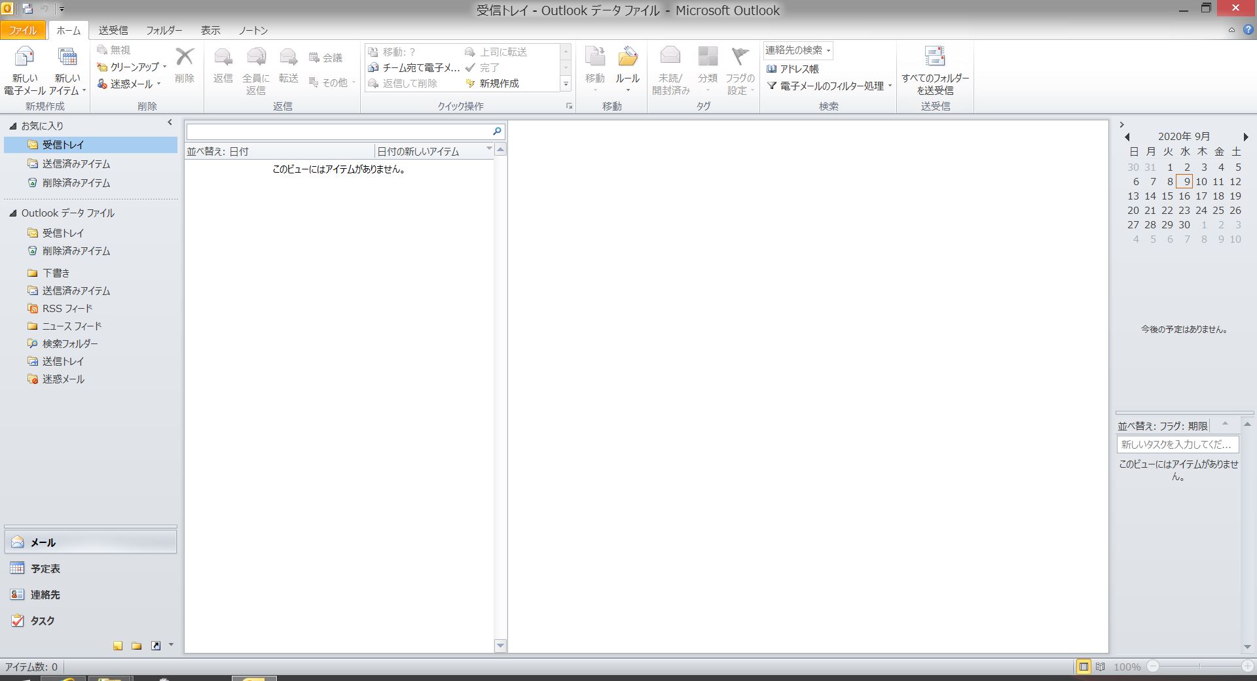
Task: Click the 全員に返信 icon
Action: (256, 58)
